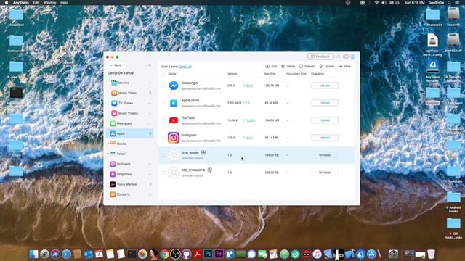Image resolution: width=465 pixels, height=261 pixels.
Task: Click the Instagram app icon
Action: click(x=174, y=138)
